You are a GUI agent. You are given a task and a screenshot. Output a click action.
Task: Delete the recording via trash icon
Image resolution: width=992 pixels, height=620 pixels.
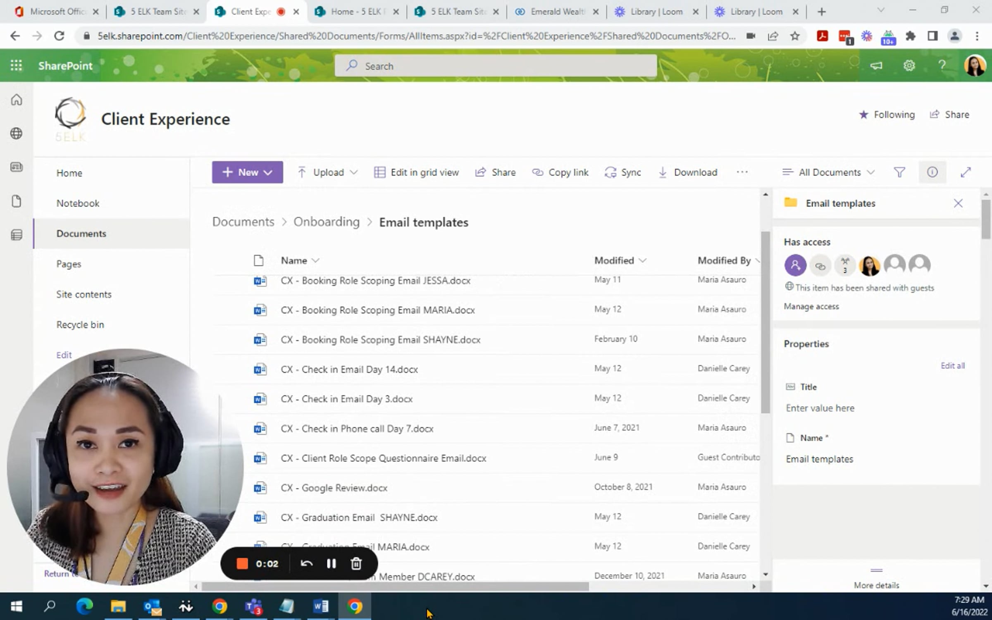[356, 563]
